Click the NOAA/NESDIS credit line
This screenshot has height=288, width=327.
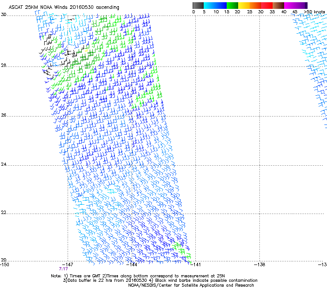[191, 285]
